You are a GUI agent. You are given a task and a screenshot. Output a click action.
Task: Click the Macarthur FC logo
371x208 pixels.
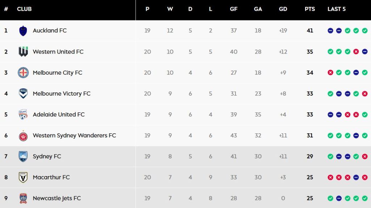point(23,178)
